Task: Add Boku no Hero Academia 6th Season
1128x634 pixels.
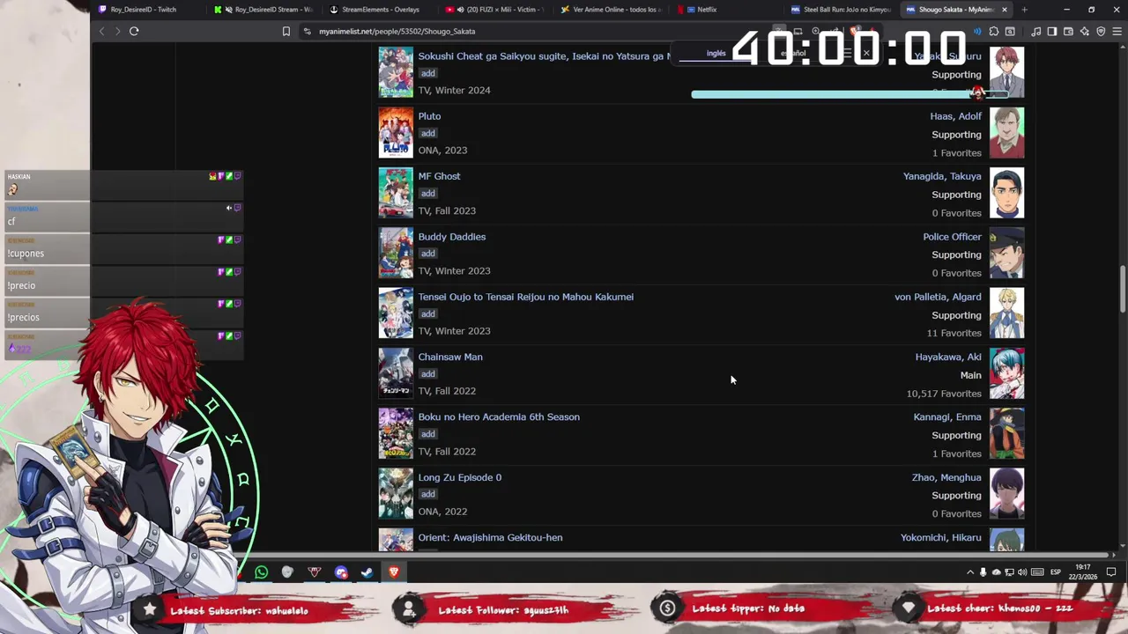Action: [427, 434]
